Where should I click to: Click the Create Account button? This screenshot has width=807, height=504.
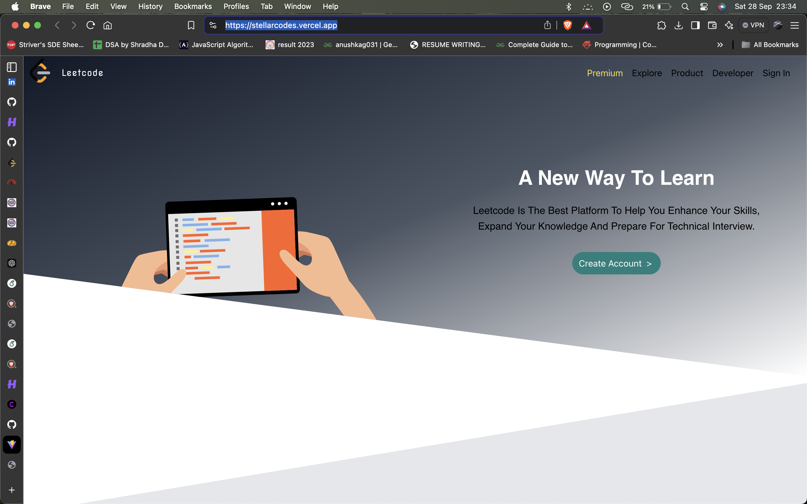tap(616, 263)
